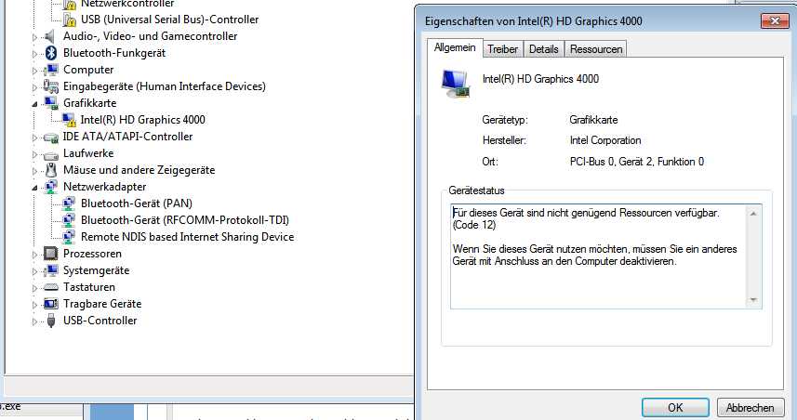Select Remote NDIS based Internet Sharing Device
The image size is (797, 420).
coord(188,237)
